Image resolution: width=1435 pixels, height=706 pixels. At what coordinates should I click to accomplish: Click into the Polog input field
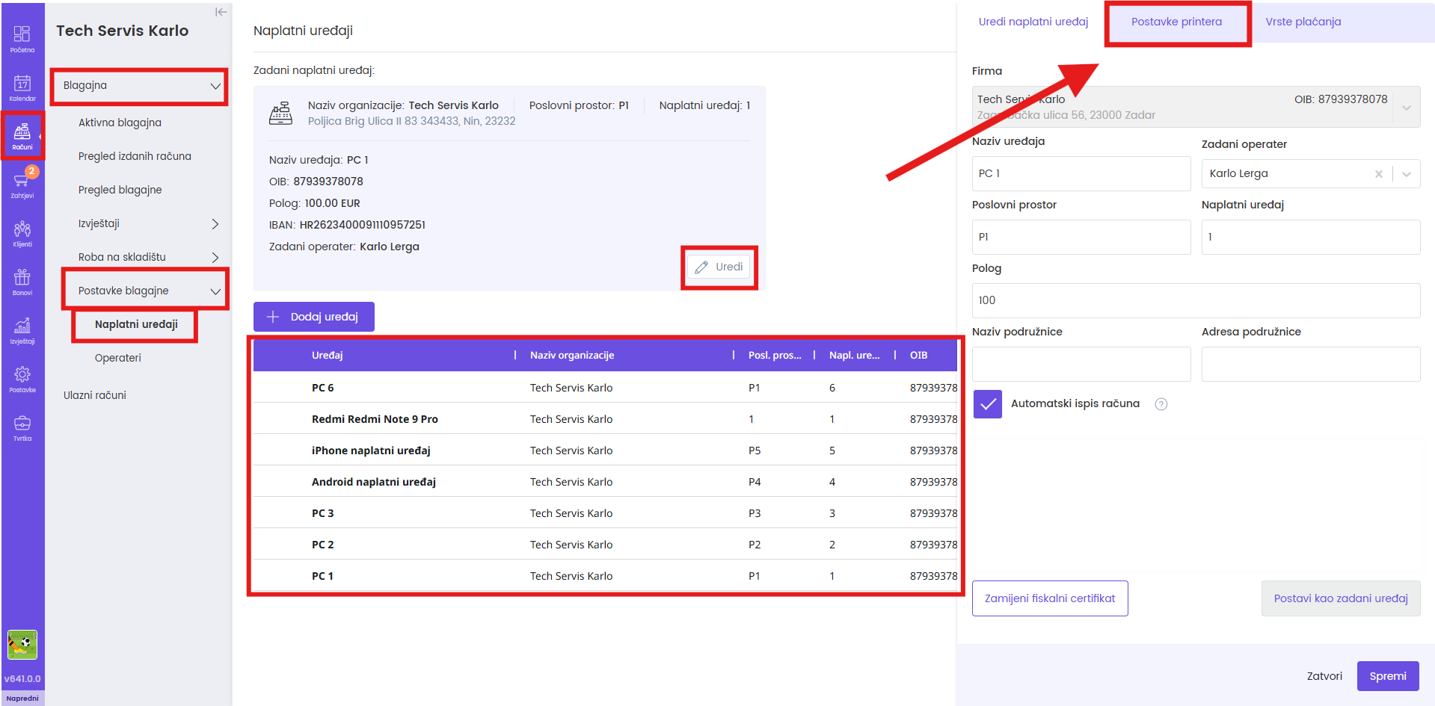(1195, 300)
